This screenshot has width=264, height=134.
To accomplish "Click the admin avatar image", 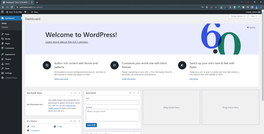I will 259,12.
